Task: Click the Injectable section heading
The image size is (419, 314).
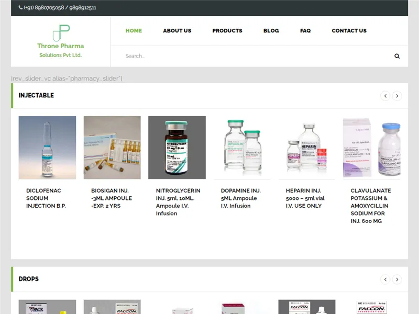Action: [x=36, y=95]
